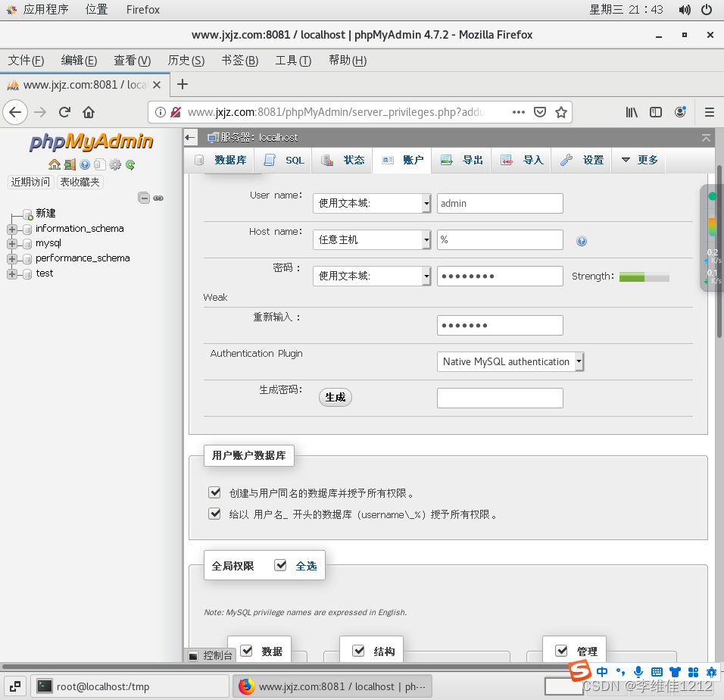Screen dimensions: 724x700
Task: Click Save to Pocket icon
Action: (x=540, y=112)
